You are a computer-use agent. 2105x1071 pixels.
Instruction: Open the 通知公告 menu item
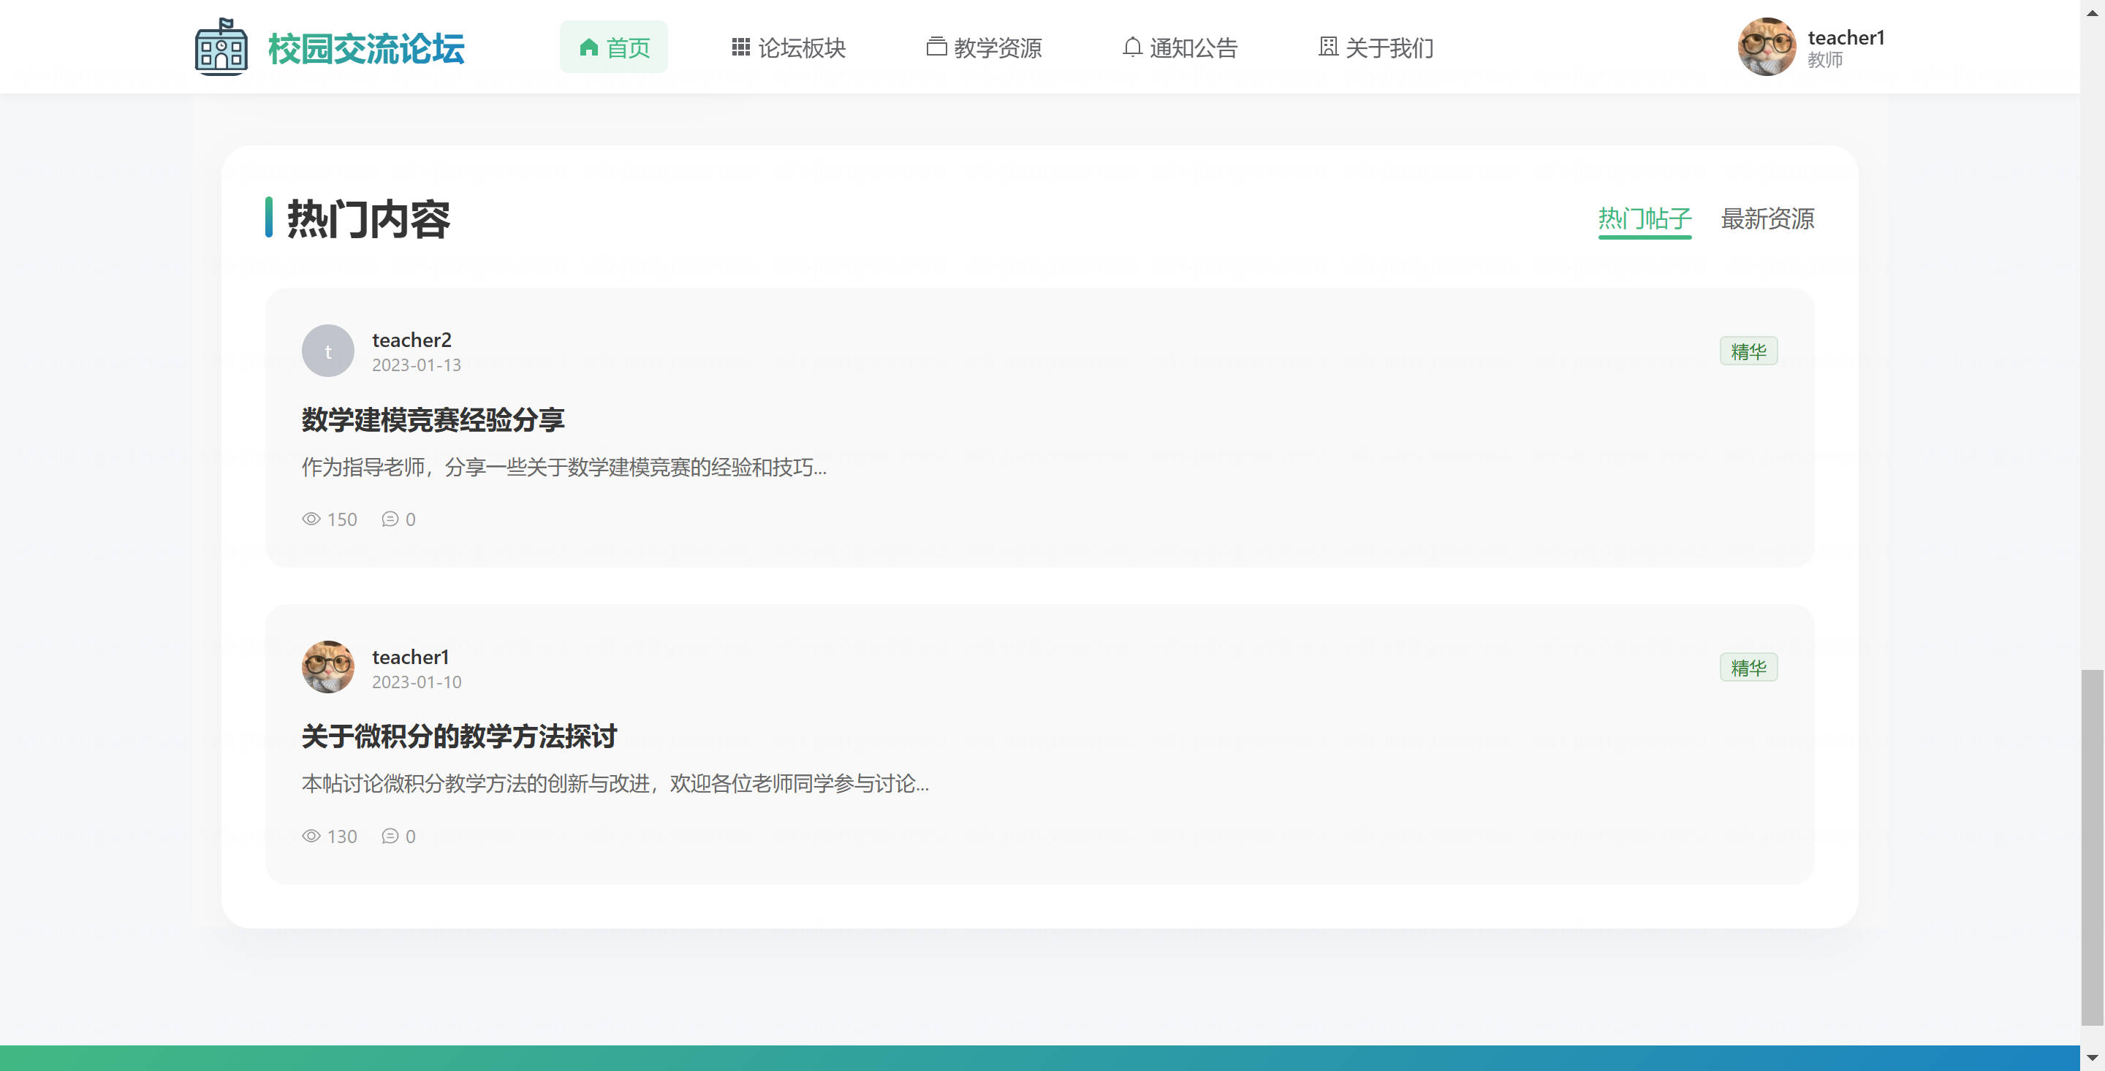[1180, 47]
